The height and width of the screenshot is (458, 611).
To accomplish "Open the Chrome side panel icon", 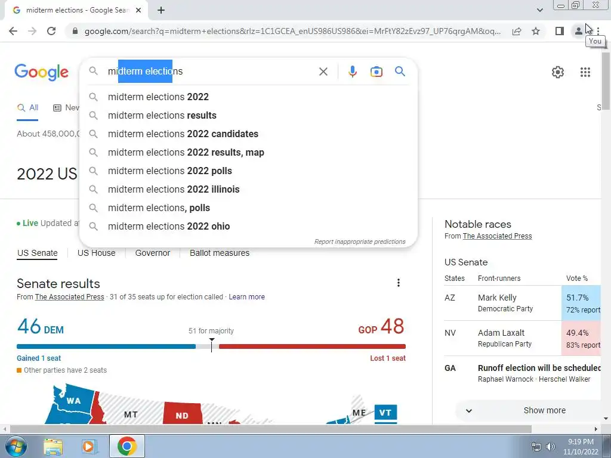I will 560,31.
